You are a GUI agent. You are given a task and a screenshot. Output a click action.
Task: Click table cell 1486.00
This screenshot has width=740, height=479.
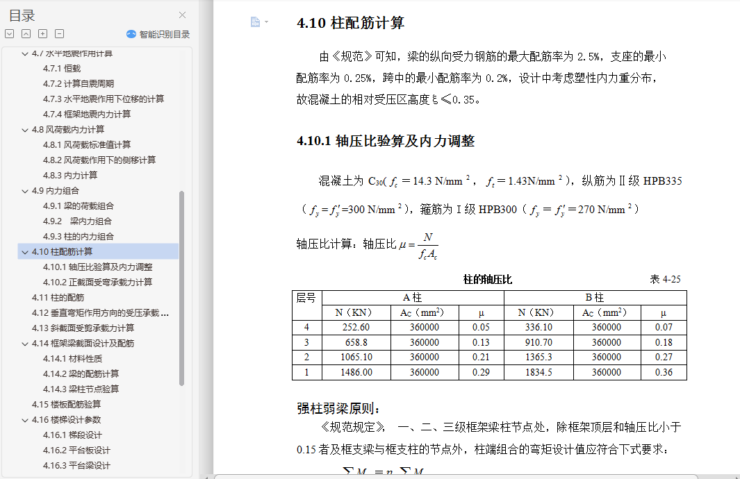point(356,373)
